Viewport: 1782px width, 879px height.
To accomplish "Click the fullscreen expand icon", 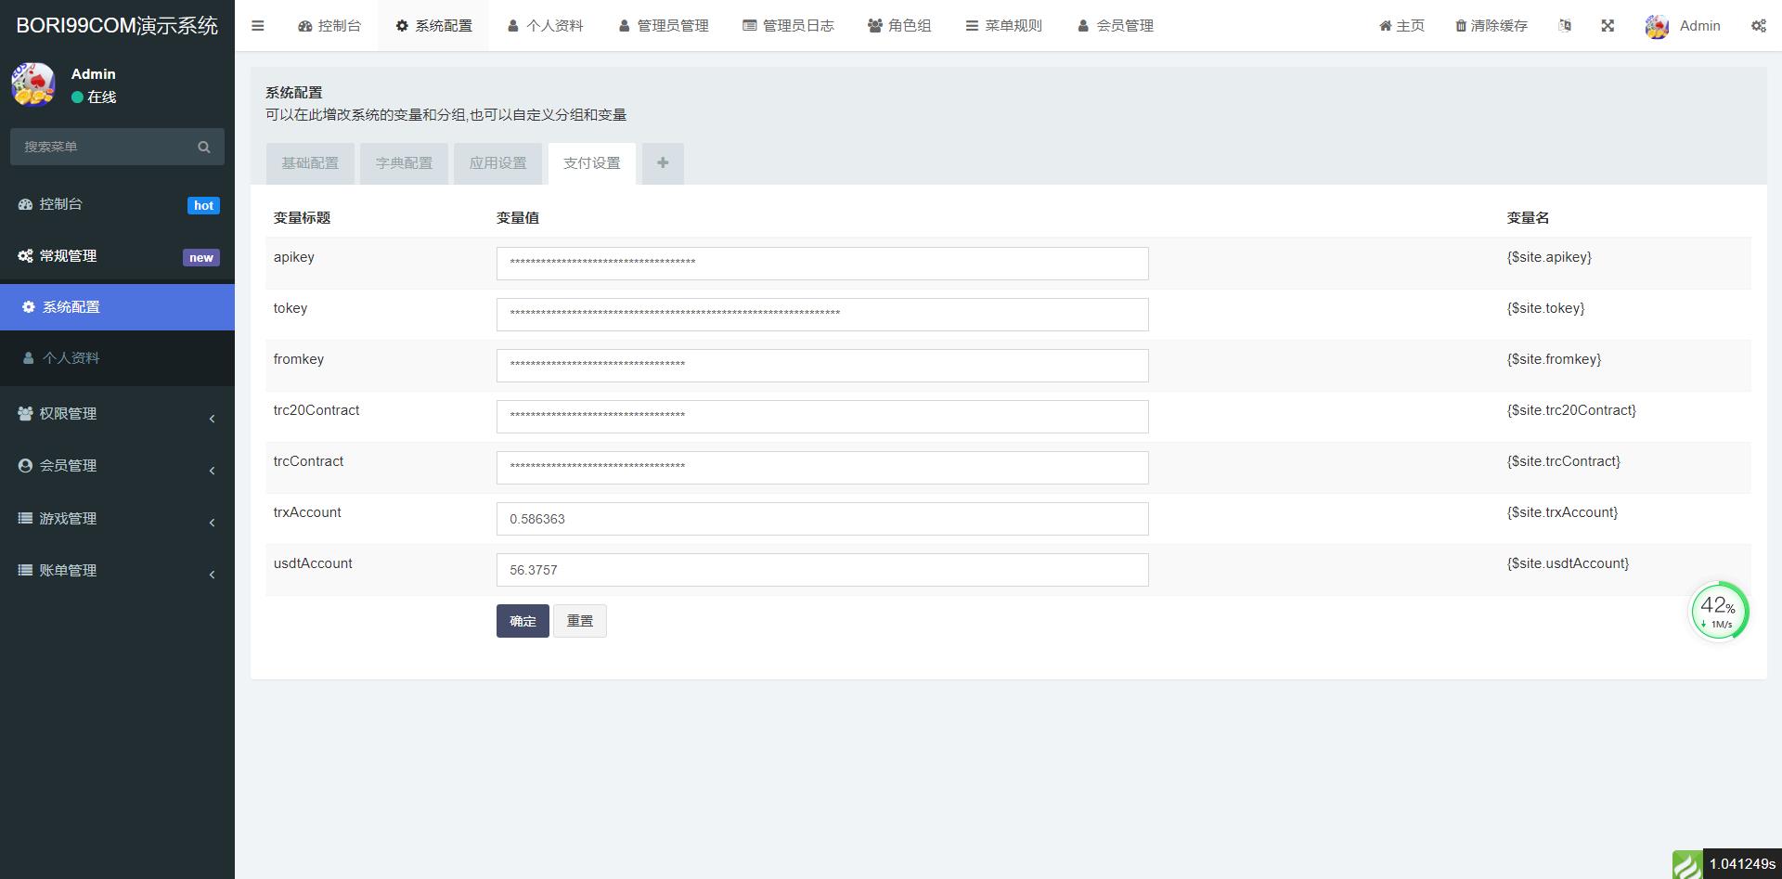I will (x=1608, y=26).
